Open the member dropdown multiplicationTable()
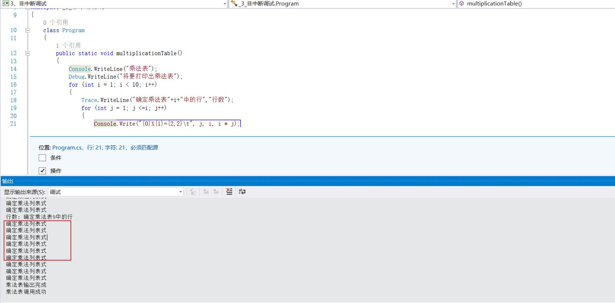This screenshot has width=615, height=303. [536, 4]
